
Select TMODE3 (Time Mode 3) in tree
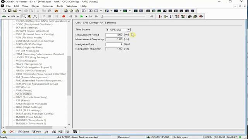[31, 124]
